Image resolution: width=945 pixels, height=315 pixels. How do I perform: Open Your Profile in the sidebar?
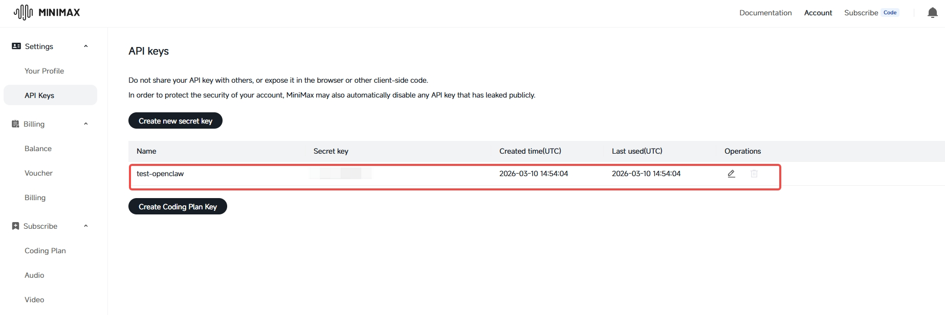(44, 71)
